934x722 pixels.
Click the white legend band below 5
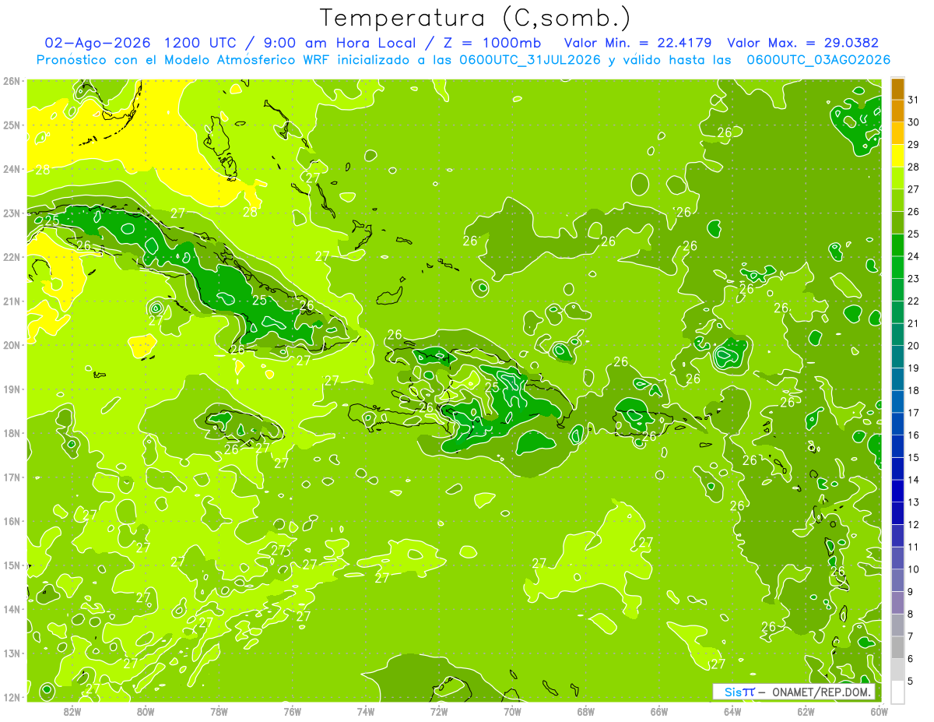click(x=898, y=692)
